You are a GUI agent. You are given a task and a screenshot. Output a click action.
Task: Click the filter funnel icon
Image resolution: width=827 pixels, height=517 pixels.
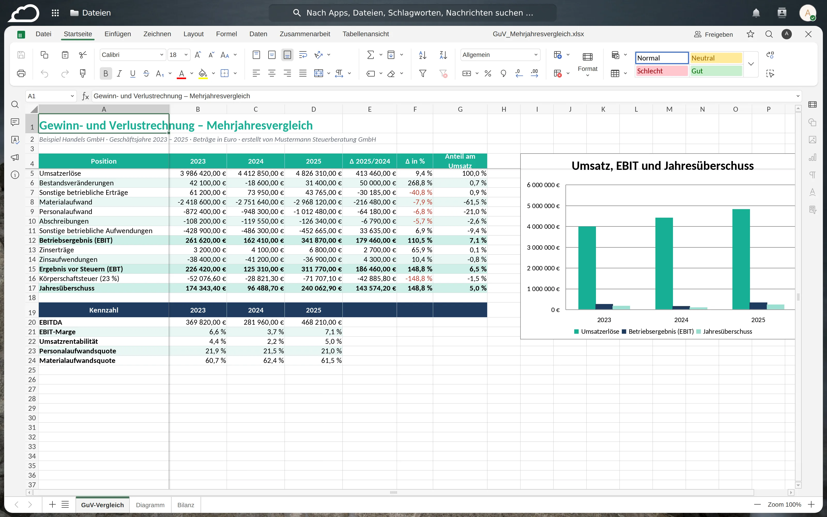423,73
